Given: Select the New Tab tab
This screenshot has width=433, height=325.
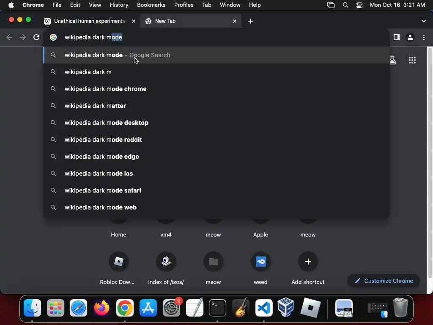Looking at the screenshot, I should (x=191, y=21).
